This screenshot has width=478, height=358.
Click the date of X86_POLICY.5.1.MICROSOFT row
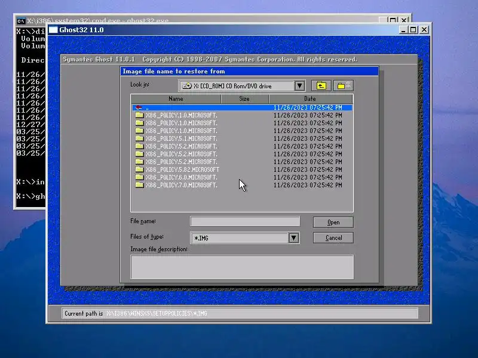(x=308, y=138)
